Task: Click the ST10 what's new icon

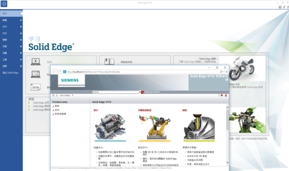Action: (36, 87)
